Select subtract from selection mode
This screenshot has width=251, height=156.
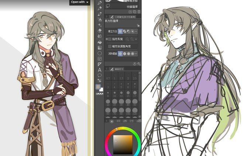(128, 31)
